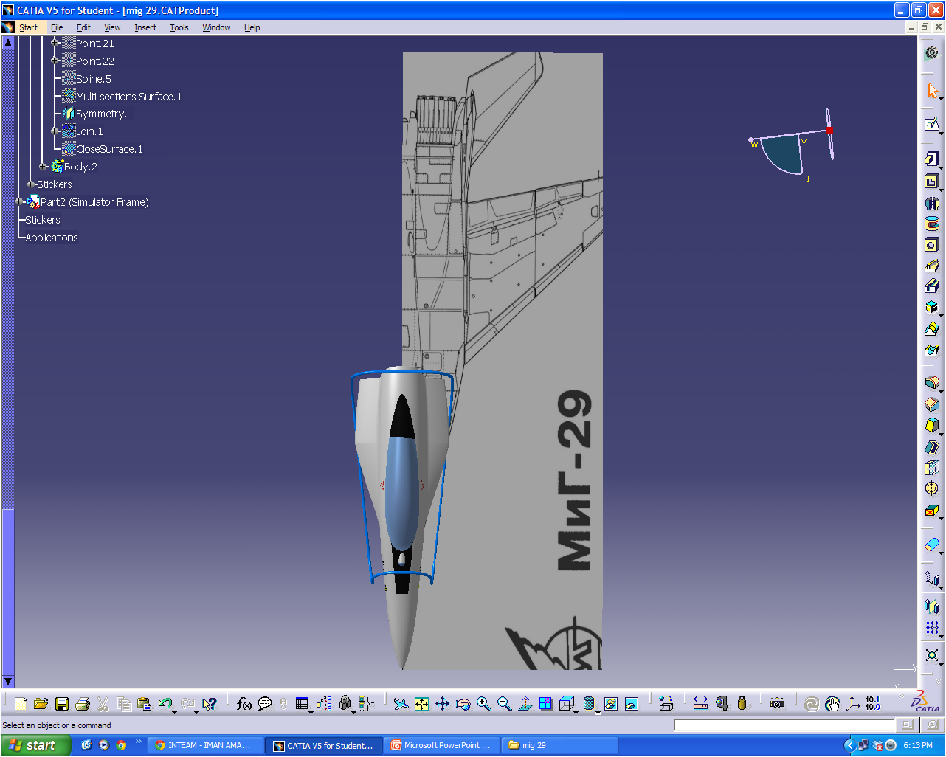
Task: Click the Open file folder icon
Action: pyautogui.click(x=41, y=704)
